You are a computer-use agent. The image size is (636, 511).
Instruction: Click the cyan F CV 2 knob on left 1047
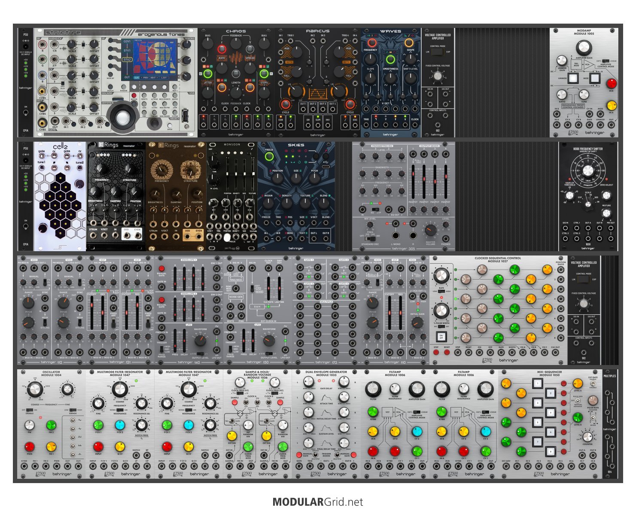[120, 425]
